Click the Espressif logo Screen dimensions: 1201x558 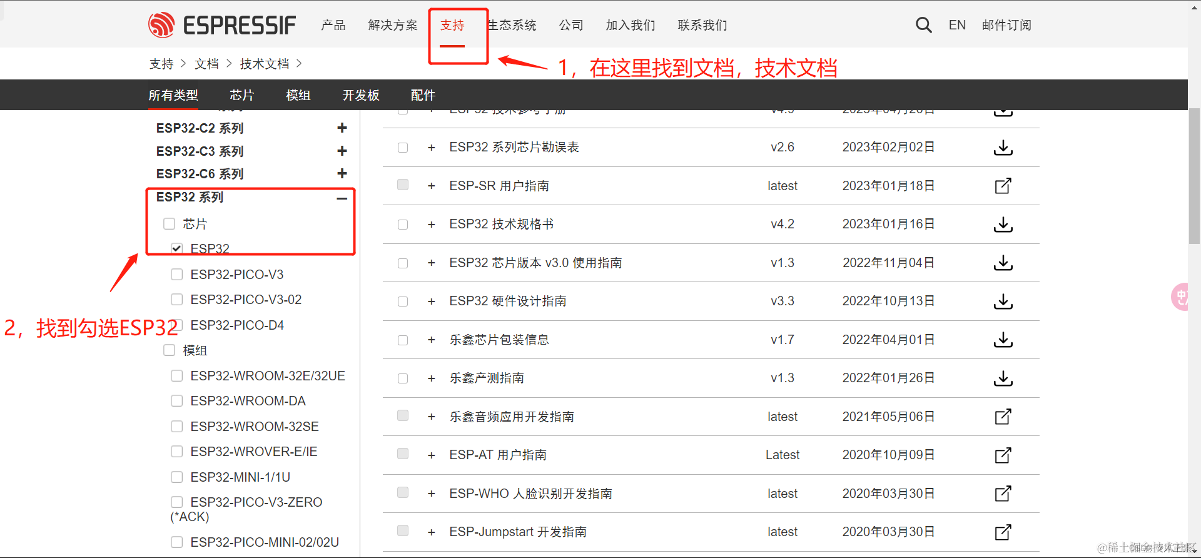(x=221, y=25)
